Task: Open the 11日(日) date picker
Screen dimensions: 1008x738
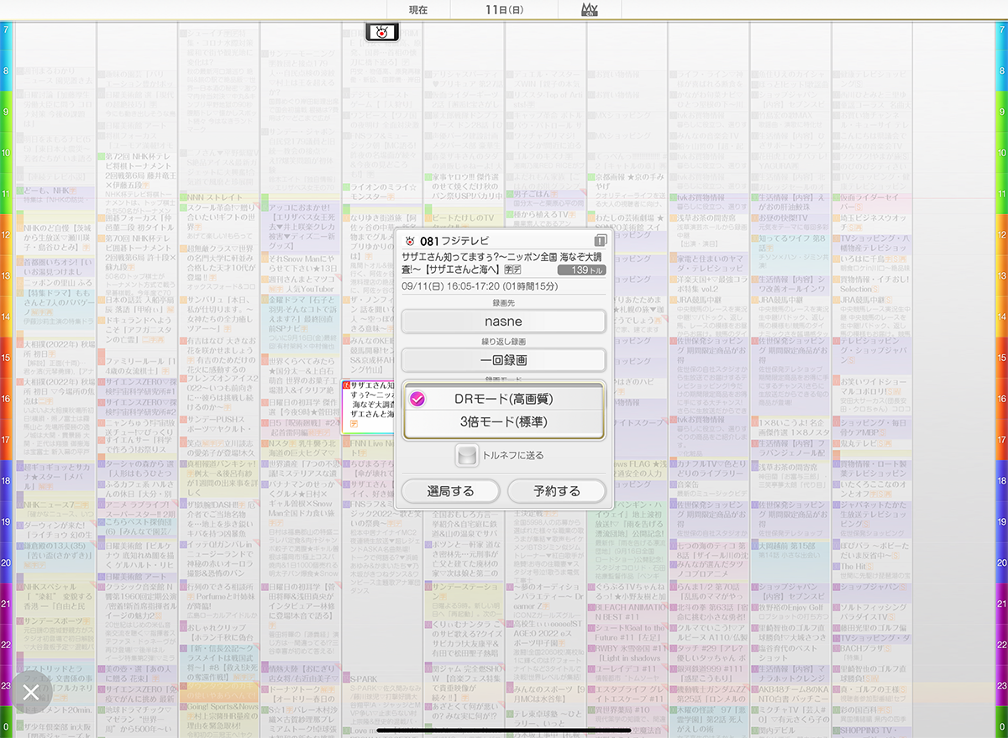Action: point(505,10)
